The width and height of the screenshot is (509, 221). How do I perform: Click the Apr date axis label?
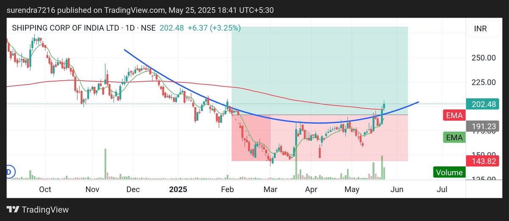click(x=312, y=189)
